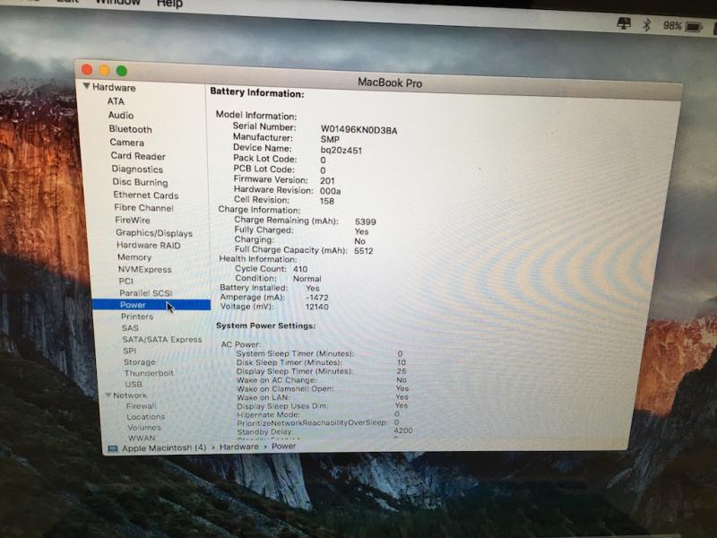Select Storage in the sidebar
The image size is (717, 538).
pos(140,362)
